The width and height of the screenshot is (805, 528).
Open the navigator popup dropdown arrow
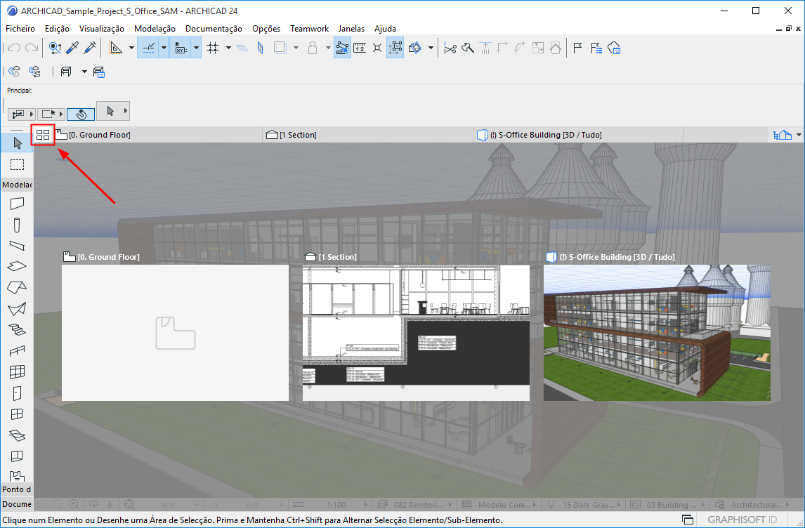(x=799, y=135)
